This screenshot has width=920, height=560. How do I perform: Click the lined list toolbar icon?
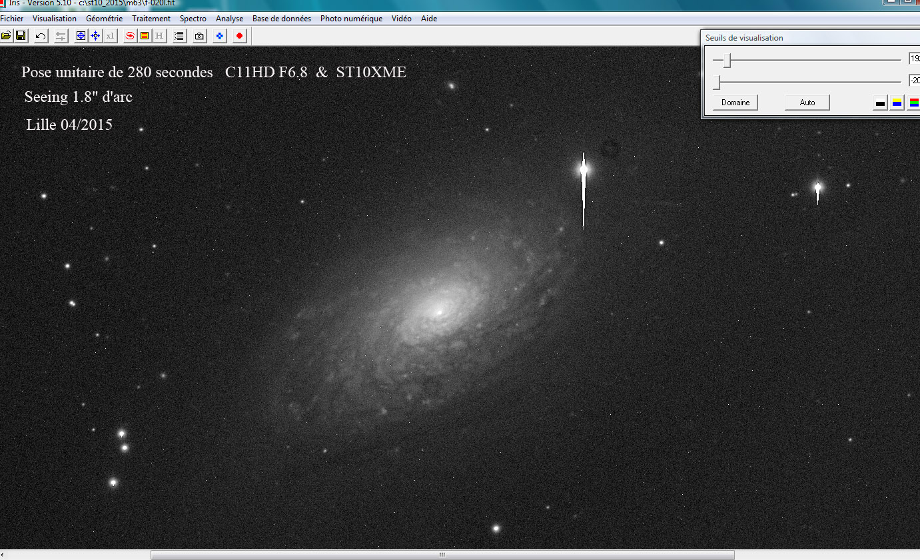coord(179,35)
